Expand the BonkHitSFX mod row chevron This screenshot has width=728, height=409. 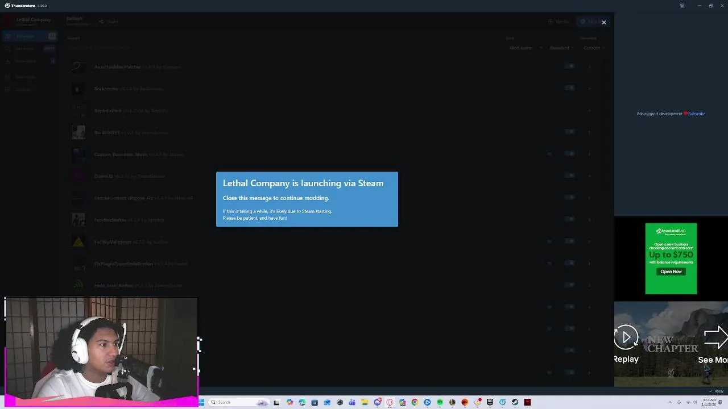click(x=590, y=132)
